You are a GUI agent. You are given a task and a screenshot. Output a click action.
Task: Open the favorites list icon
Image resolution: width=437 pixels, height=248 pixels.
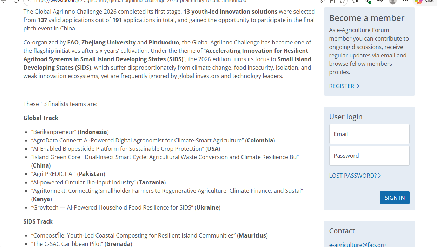(355, 1)
